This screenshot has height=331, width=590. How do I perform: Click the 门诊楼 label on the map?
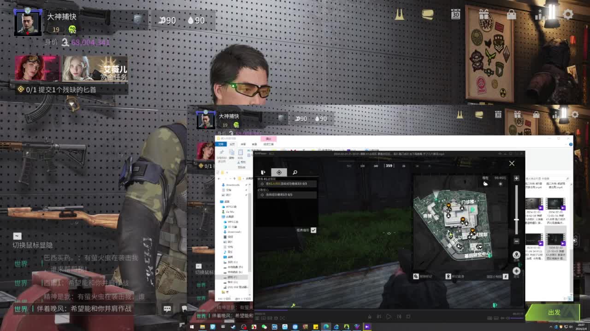pos(467,202)
